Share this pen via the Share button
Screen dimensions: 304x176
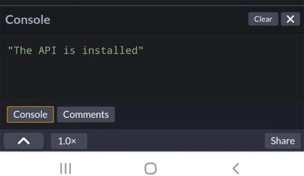[282, 141]
